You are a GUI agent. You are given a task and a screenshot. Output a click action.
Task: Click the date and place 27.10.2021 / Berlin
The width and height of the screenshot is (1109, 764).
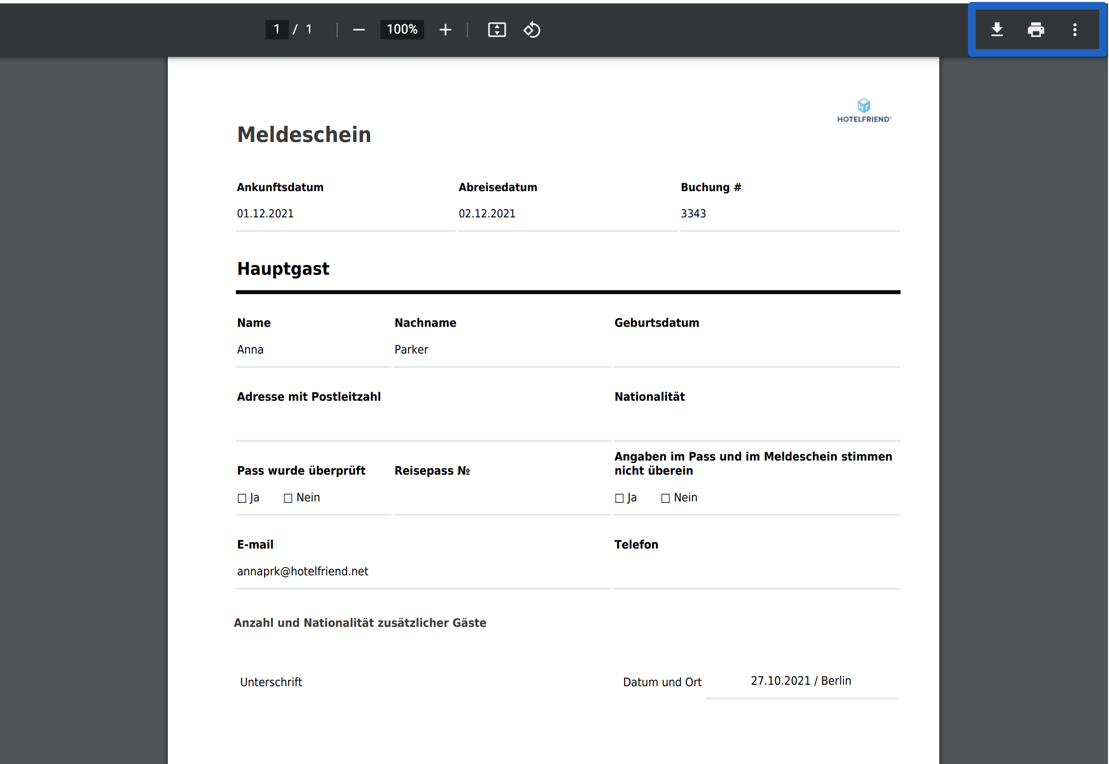pos(801,681)
